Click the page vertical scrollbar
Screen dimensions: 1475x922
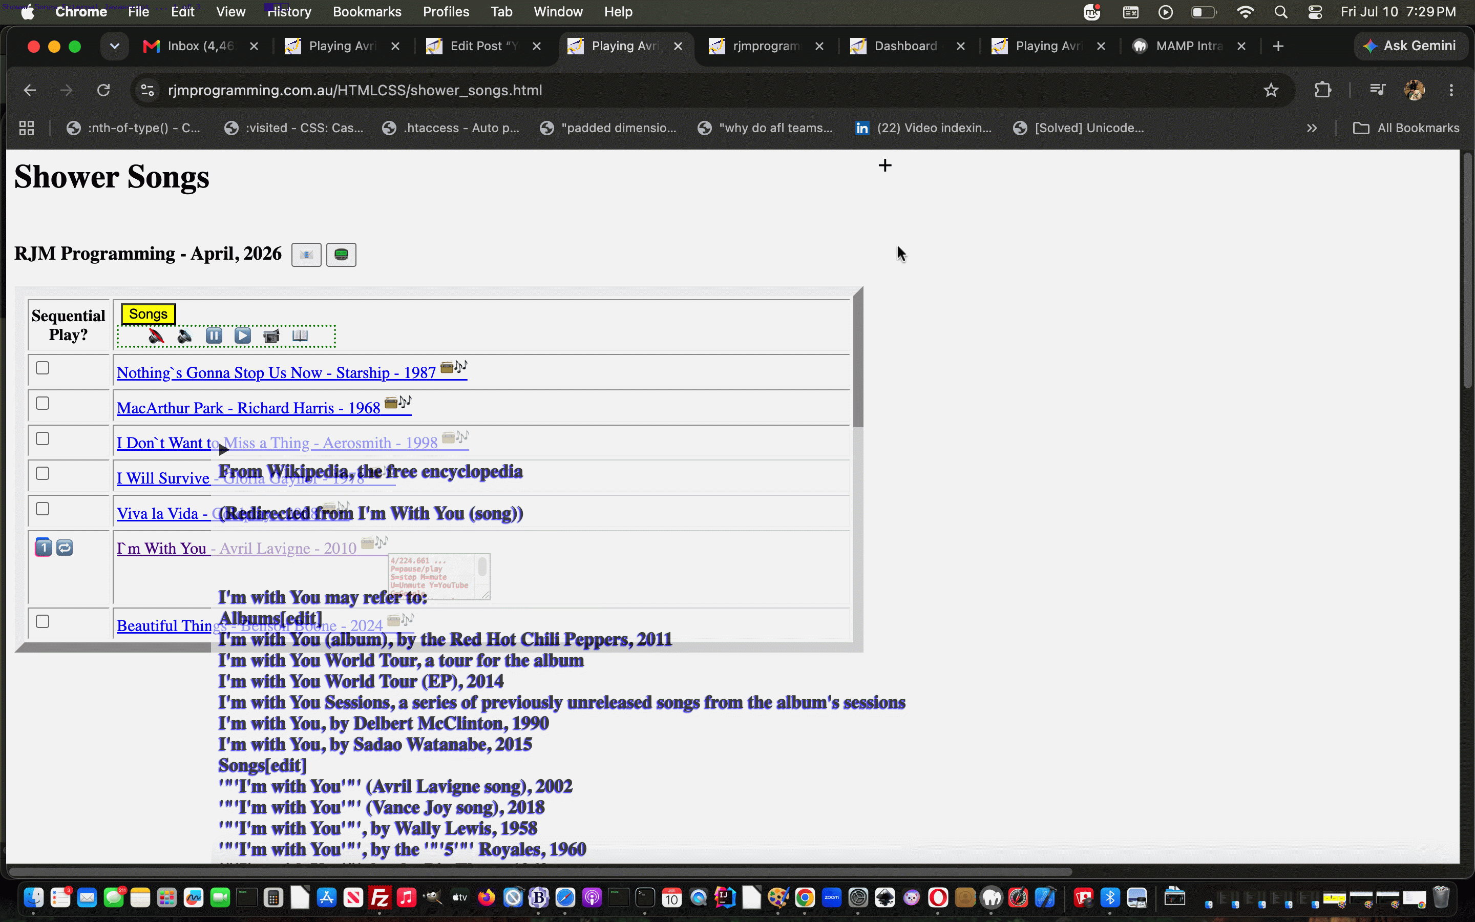point(1467,270)
